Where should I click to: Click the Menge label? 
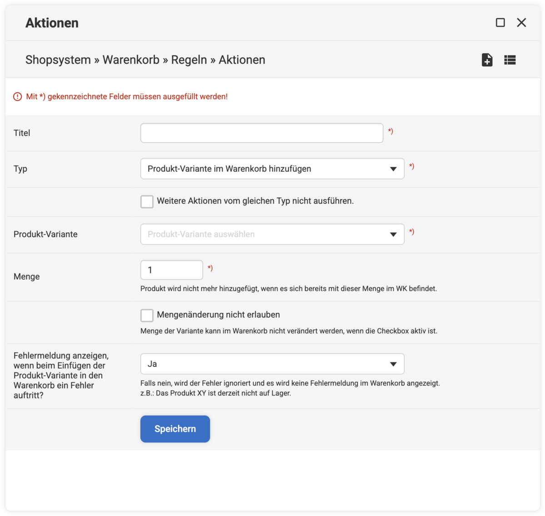[x=27, y=276]
